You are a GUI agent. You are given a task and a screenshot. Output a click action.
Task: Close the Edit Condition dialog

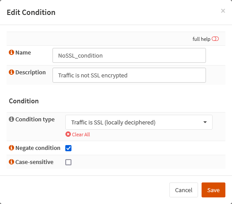point(223,11)
